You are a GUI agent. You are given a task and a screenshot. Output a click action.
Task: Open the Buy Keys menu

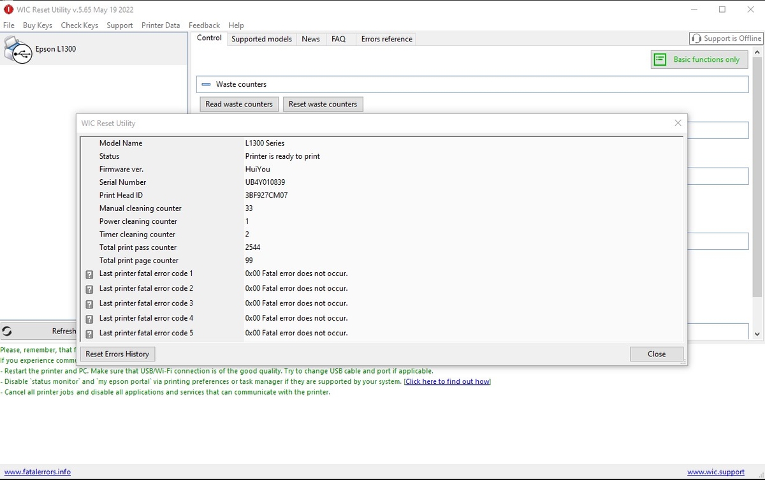coord(38,25)
